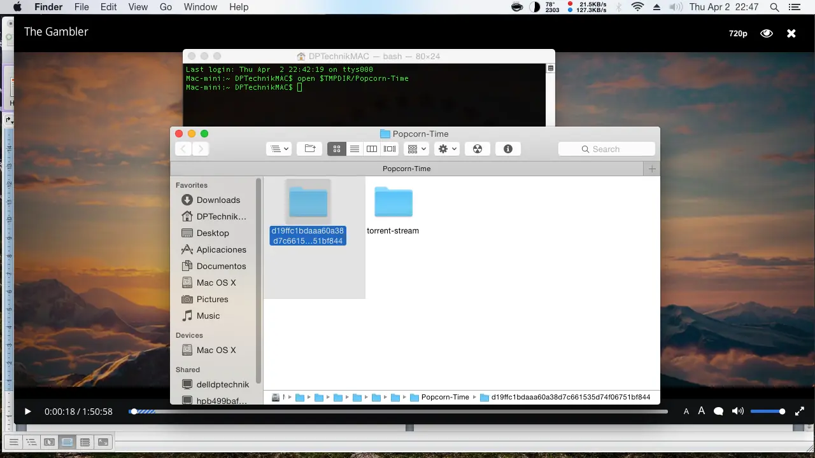Screen dimensions: 815x458
Task: Switch Finder to icon view
Action: (337, 149)
